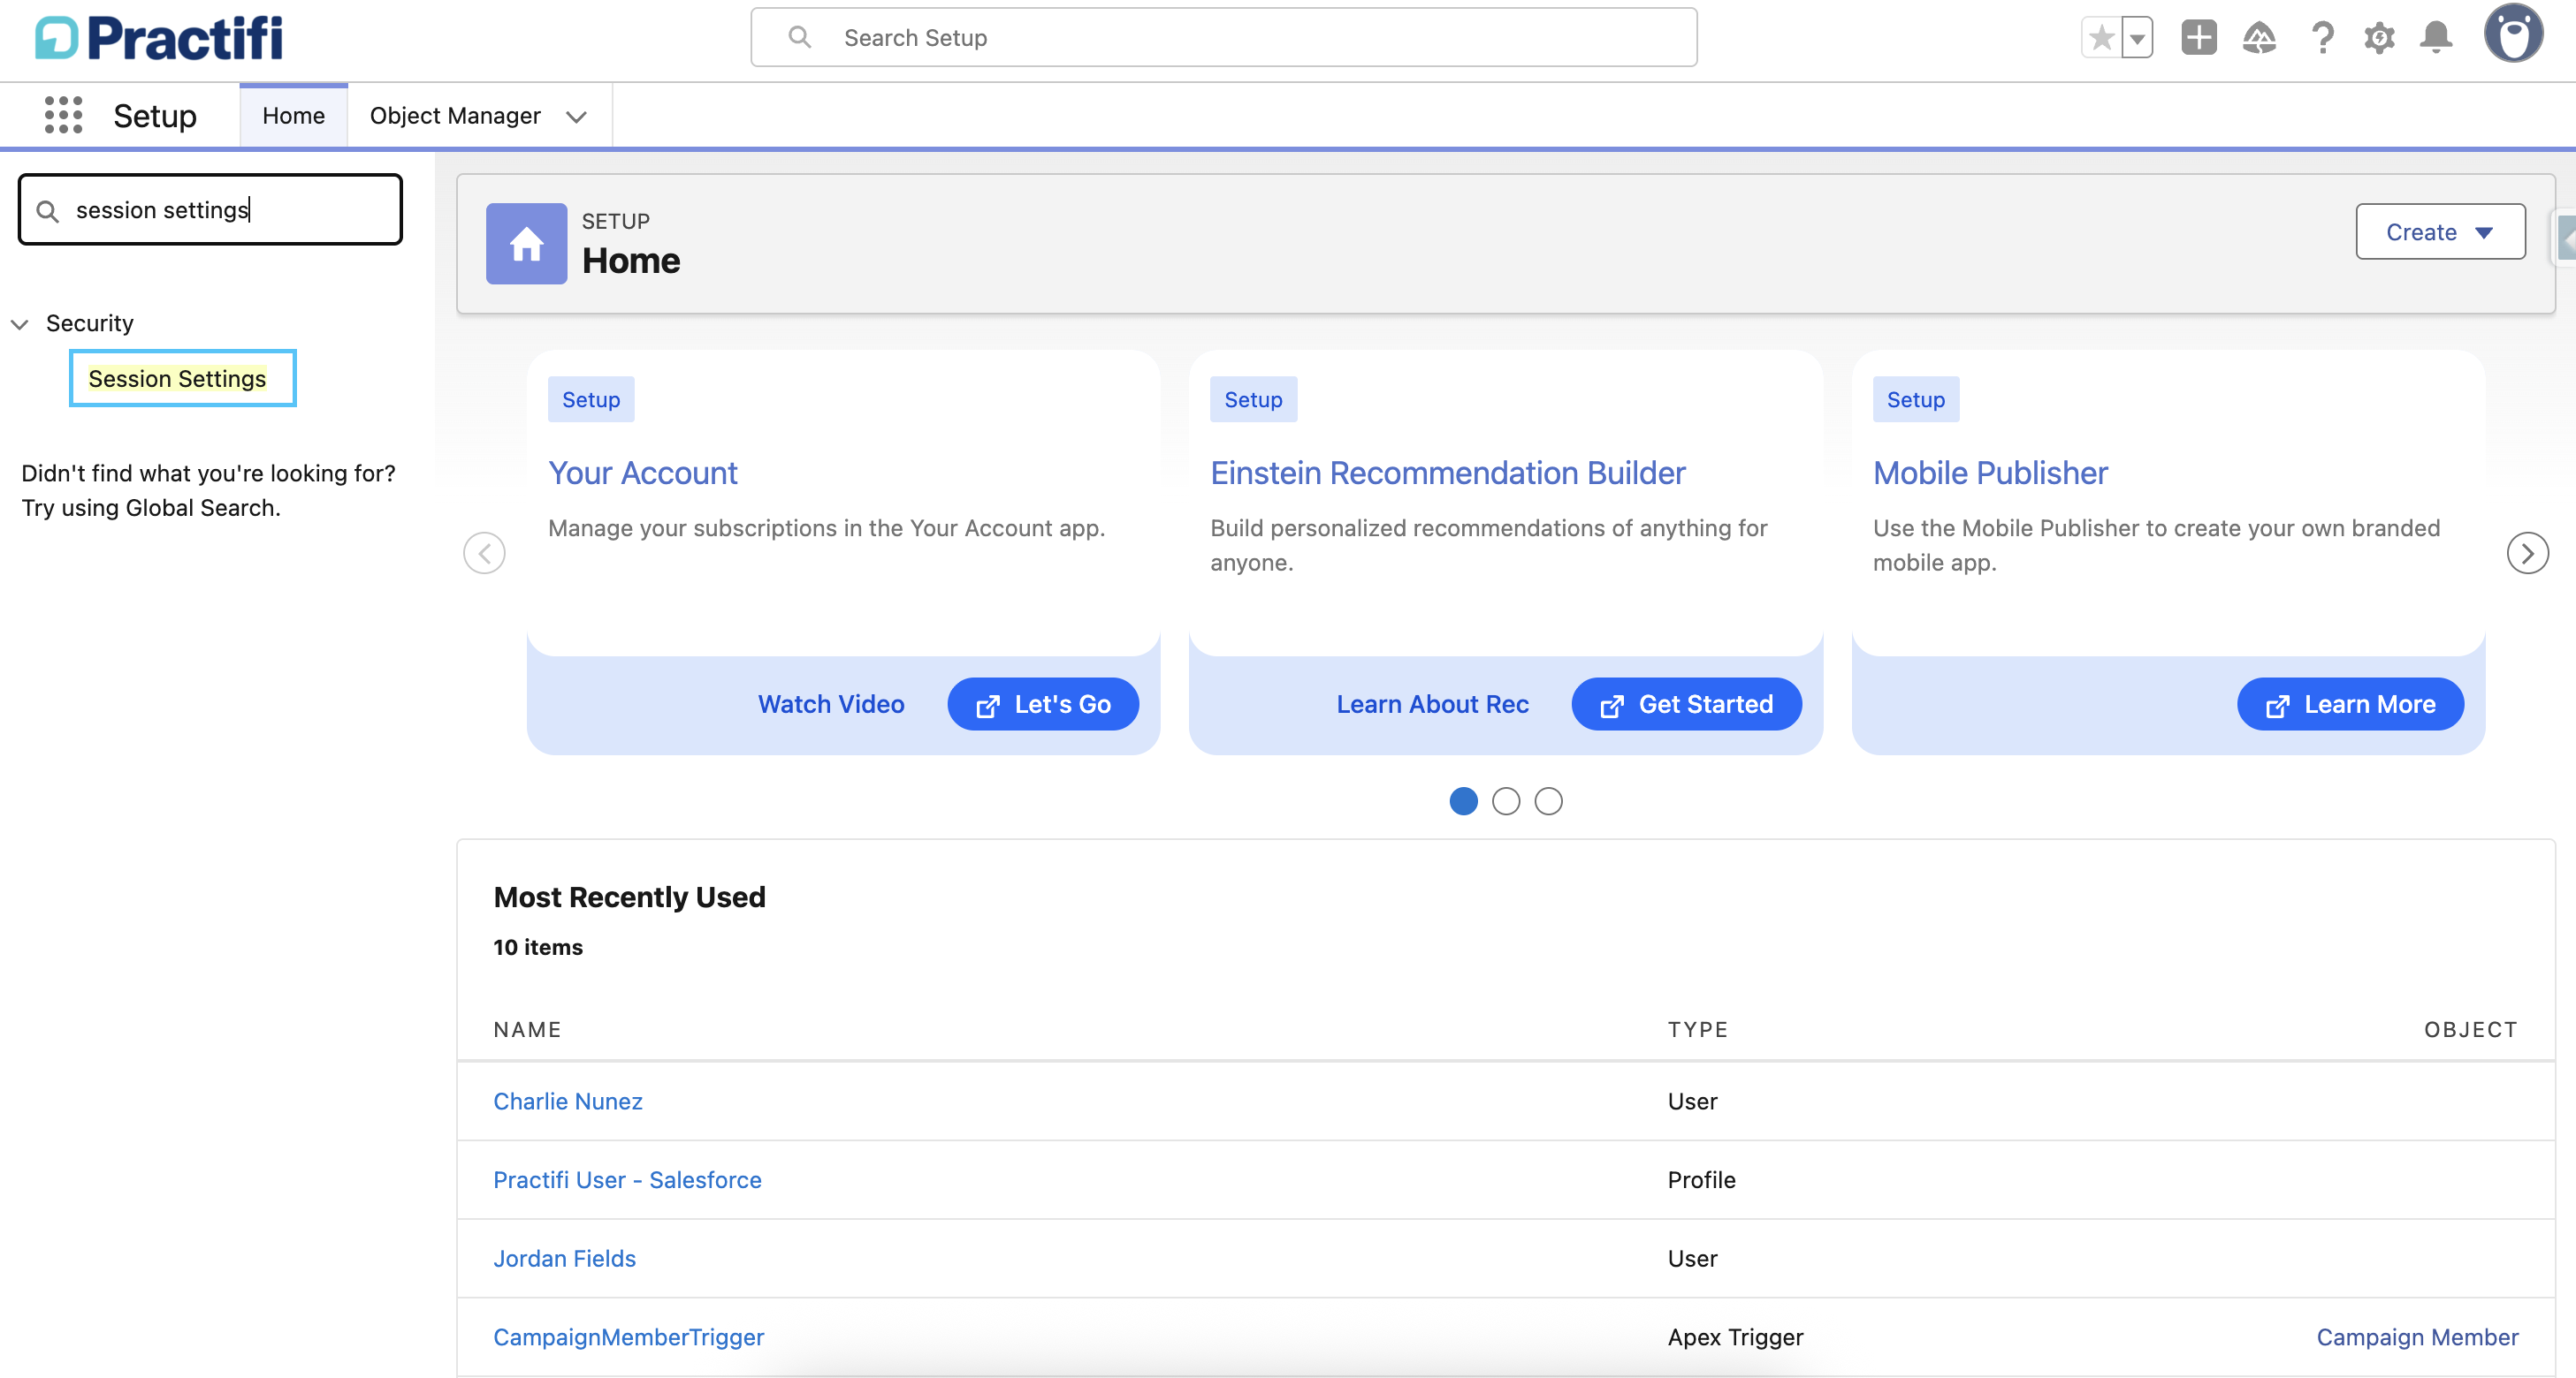Open the Session Settings search result
Screen dimensions: 2576x1378
tap(177, 378)
